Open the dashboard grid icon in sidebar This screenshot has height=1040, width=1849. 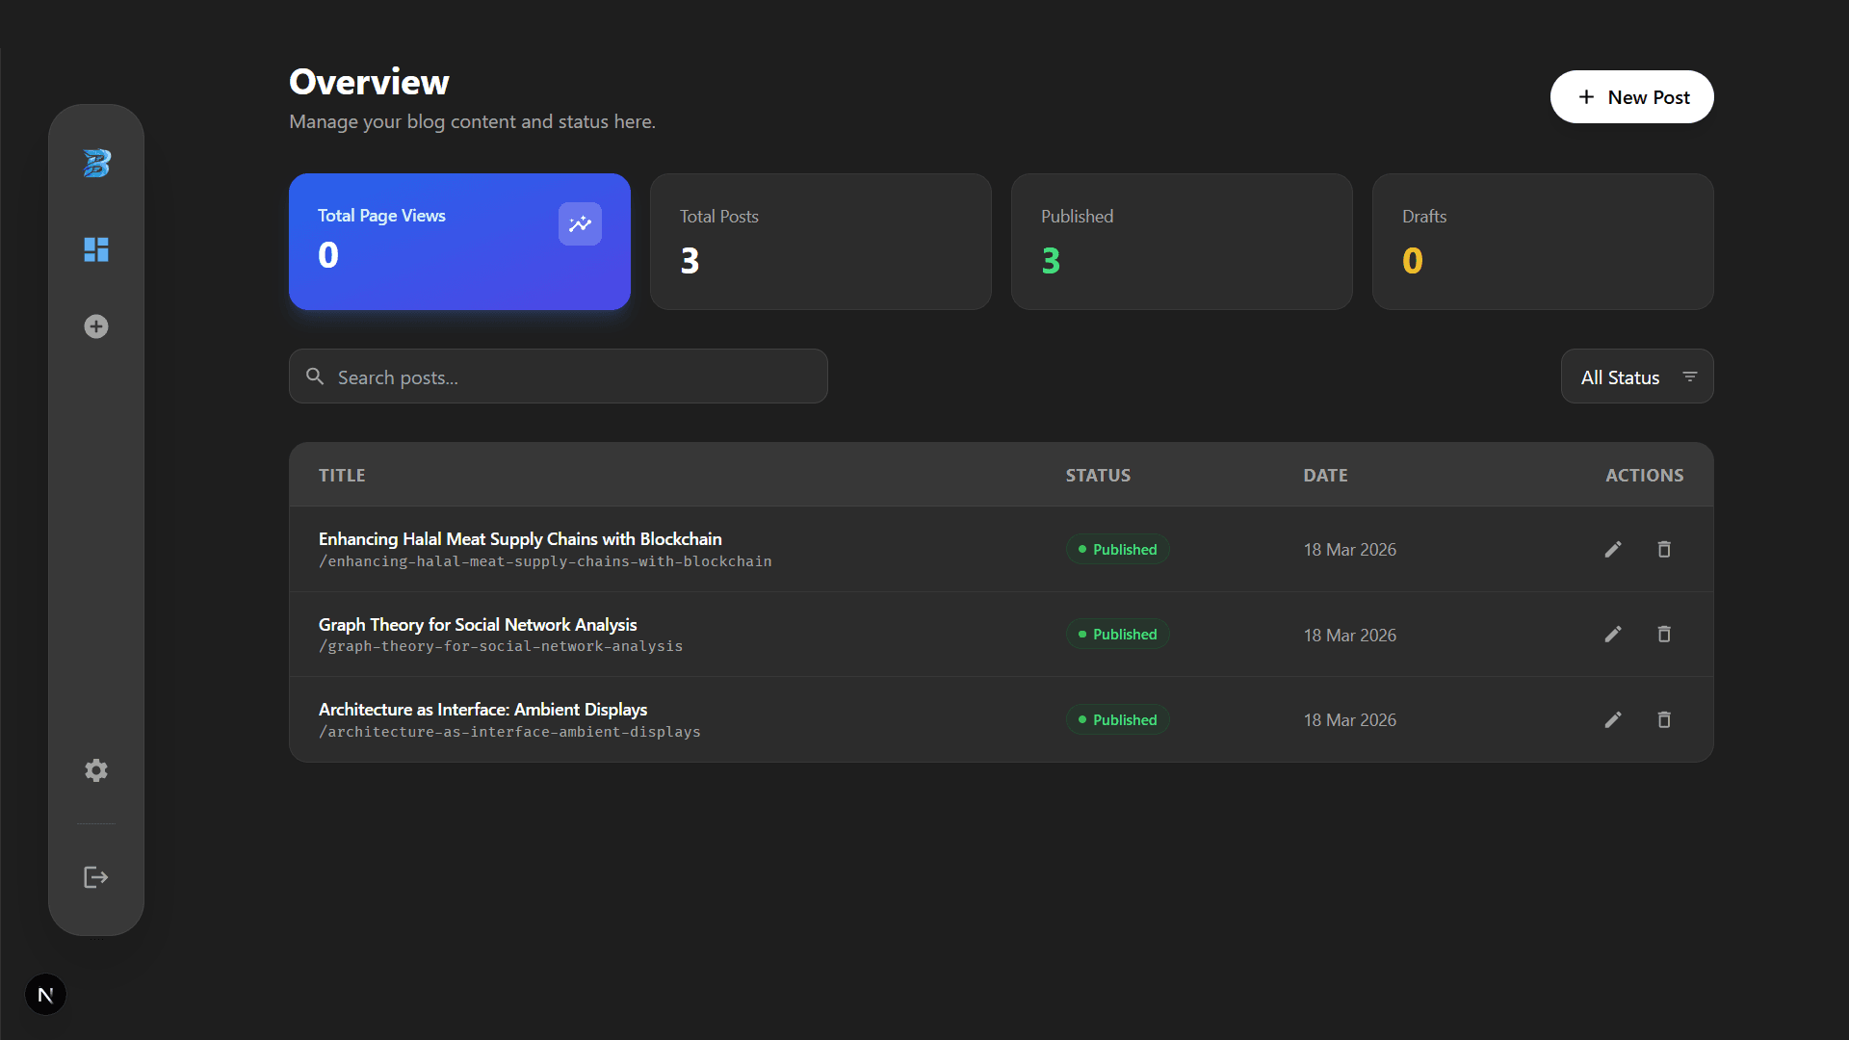pyautogui.click(x=96, y=249)
